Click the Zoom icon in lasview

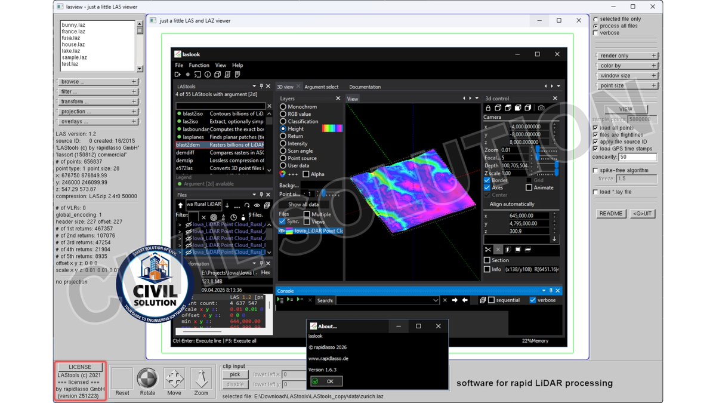(201, 379)
